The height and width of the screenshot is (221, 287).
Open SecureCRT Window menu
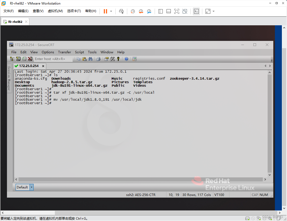pos(107,52)
